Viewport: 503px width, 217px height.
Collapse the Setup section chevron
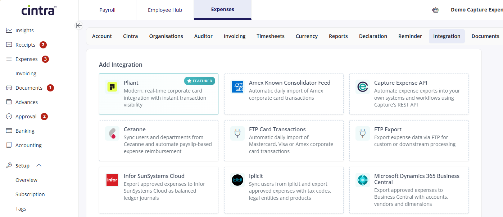pyautogui.click(x=39, y=166)
